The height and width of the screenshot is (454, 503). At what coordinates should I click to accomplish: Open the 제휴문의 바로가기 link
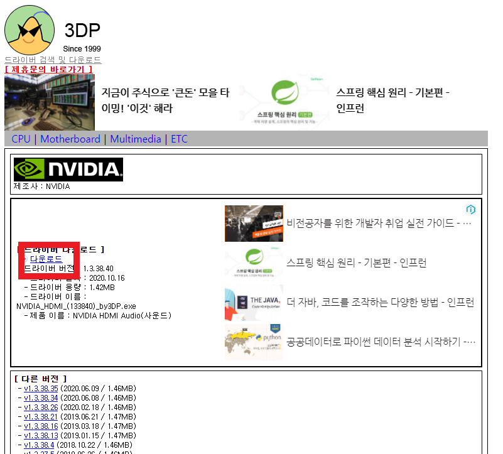coord(49,69)
